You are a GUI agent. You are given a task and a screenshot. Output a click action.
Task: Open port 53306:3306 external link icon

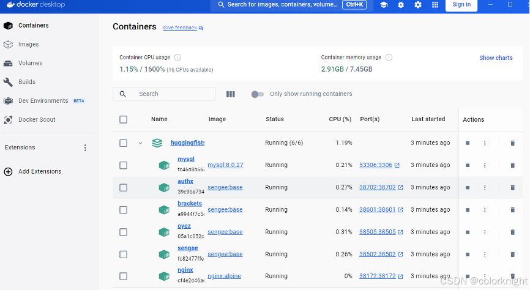[x=397, y=165]
